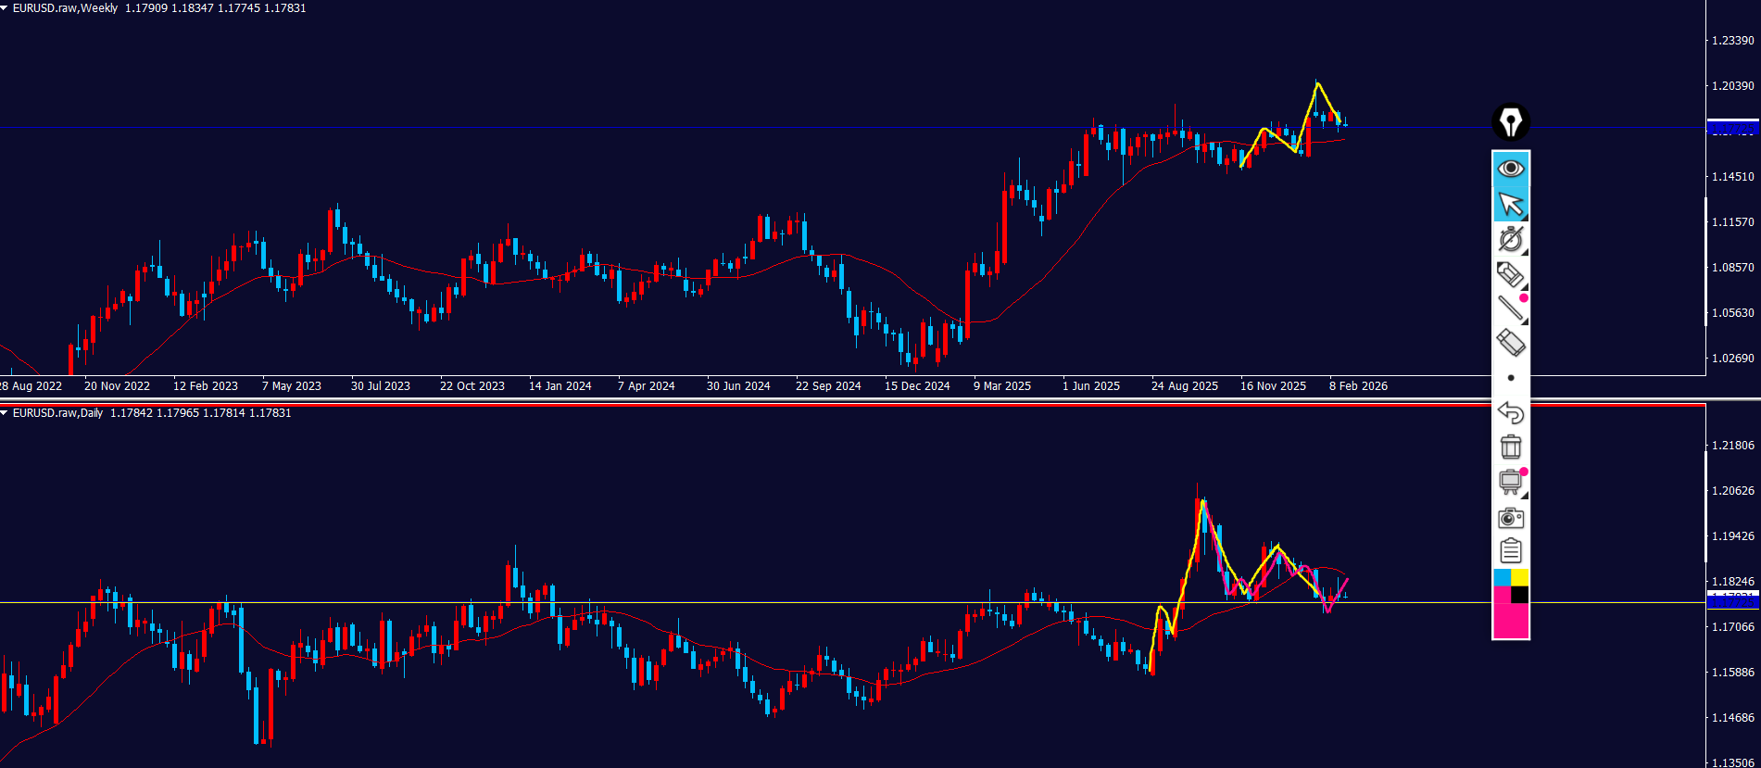The height and width of the screenshot is (768, 1761).
Task: Take a screenshot with the camera icon
Action: tap(1510, 517)
